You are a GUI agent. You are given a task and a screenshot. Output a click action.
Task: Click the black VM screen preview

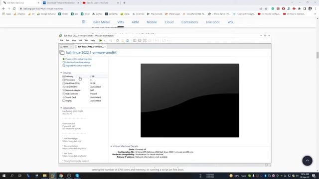pyautogui.click(x=189, y=100)
